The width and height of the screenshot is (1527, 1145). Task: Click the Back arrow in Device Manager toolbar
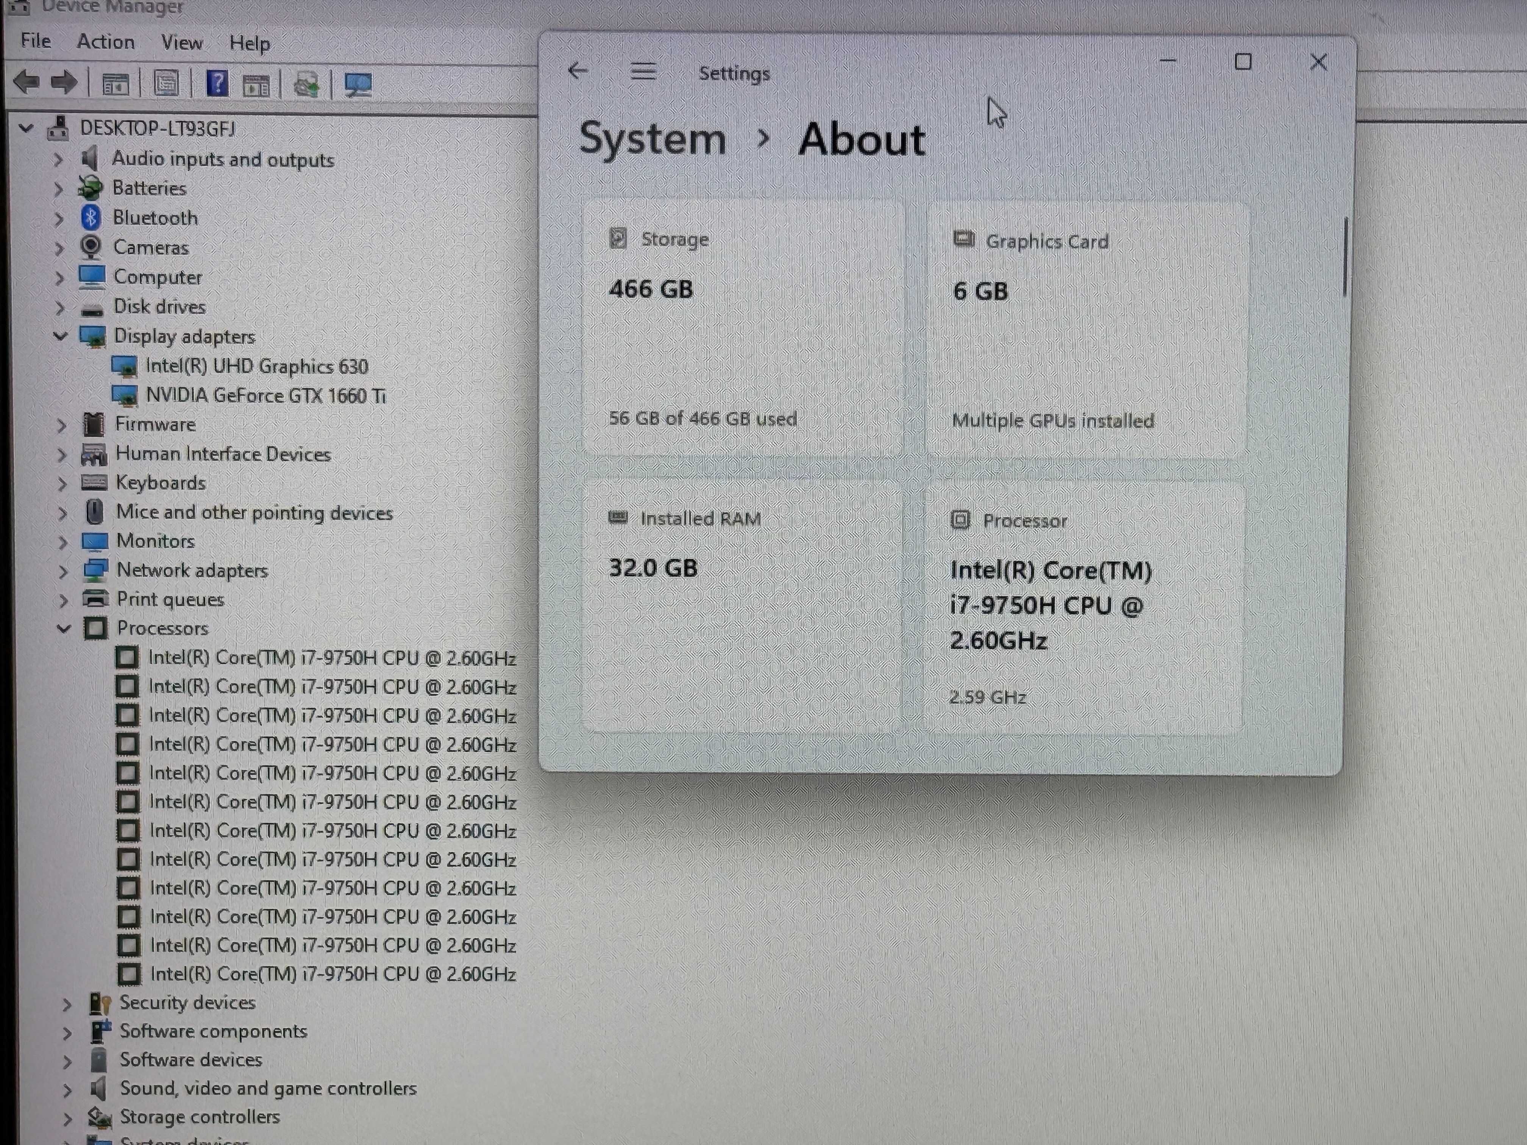[x=26, y=83]
